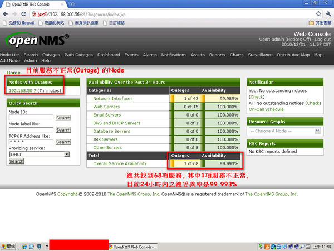
Task: Click TCP/IP Address like field
Action: pyautogui.click(x=31, y=142)
